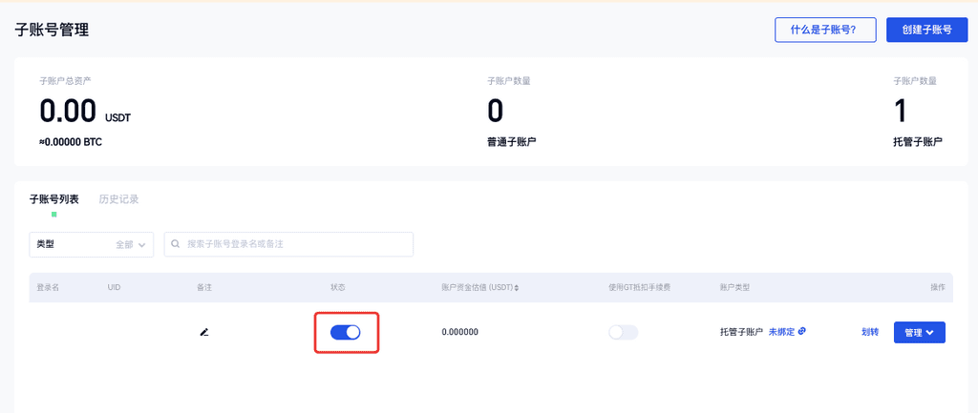Screen dimensions: 978x413
Task: Enable the 使用GT抵扣手续费 switch
Action: pos(623,332)
